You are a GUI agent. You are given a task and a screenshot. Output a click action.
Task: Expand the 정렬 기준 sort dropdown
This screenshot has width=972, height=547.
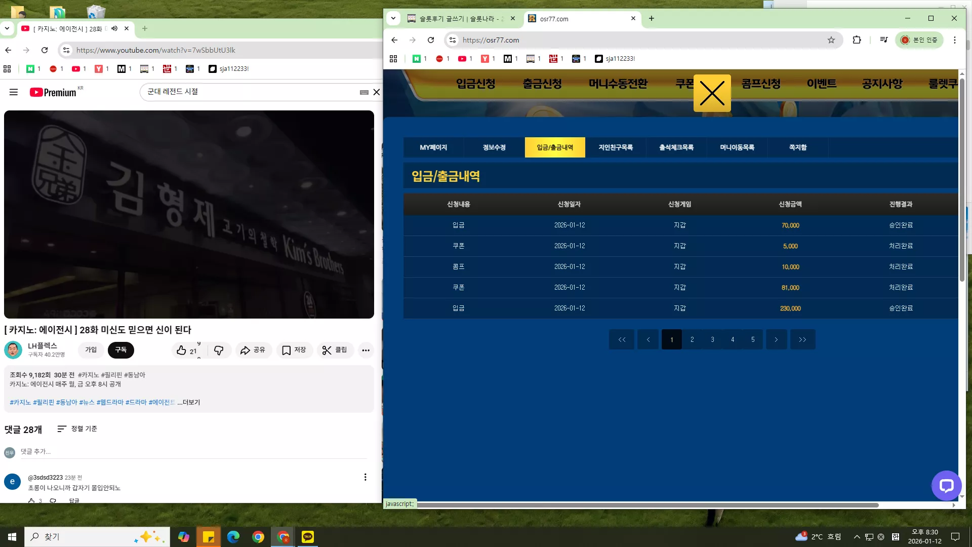coord(77,429)
